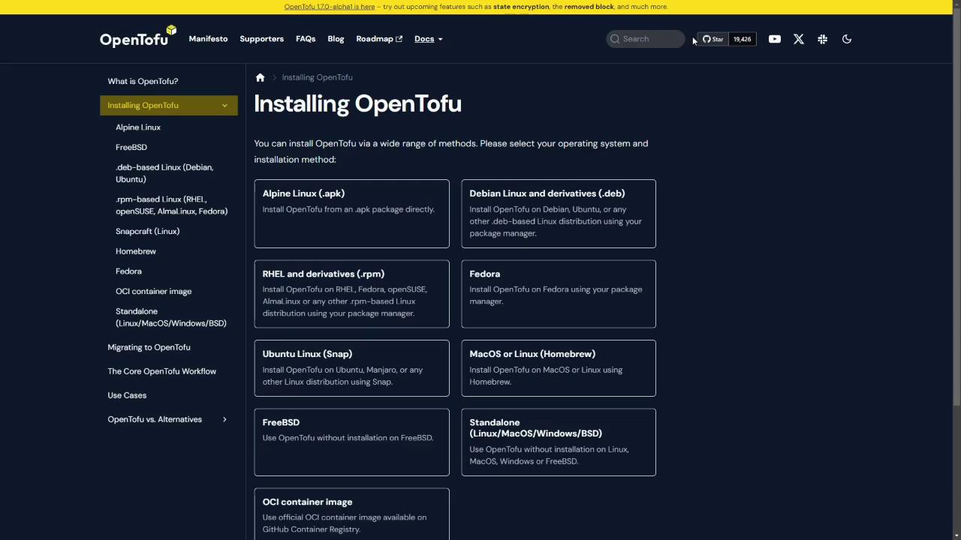Open the X (Twitter) icon
Image resolution: width=961 pixels, height=540 pixels.
[x=799, y=39]
